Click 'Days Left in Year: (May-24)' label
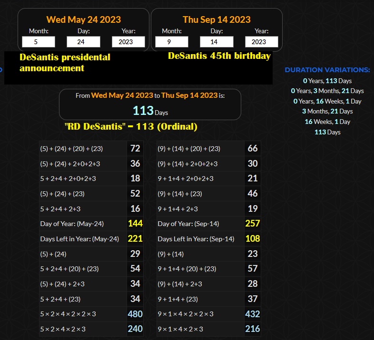Image resolution: width=374 pixels, height=340 pixels. click(x=79, y=239)
